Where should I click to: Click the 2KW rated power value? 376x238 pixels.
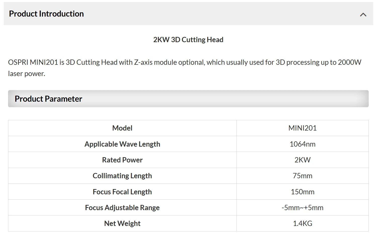pyautogui.click(x=302, y=160)
